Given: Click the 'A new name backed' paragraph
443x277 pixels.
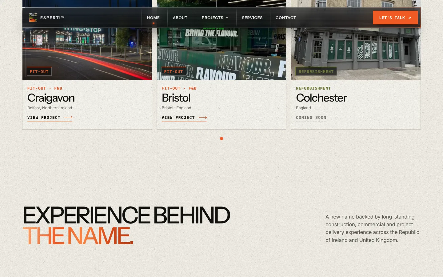Looking at the screenshot, I should (372, 228).
